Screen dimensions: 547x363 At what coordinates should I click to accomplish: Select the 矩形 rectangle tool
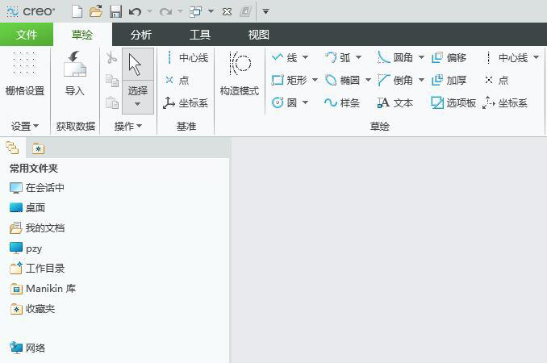[289, 80]
